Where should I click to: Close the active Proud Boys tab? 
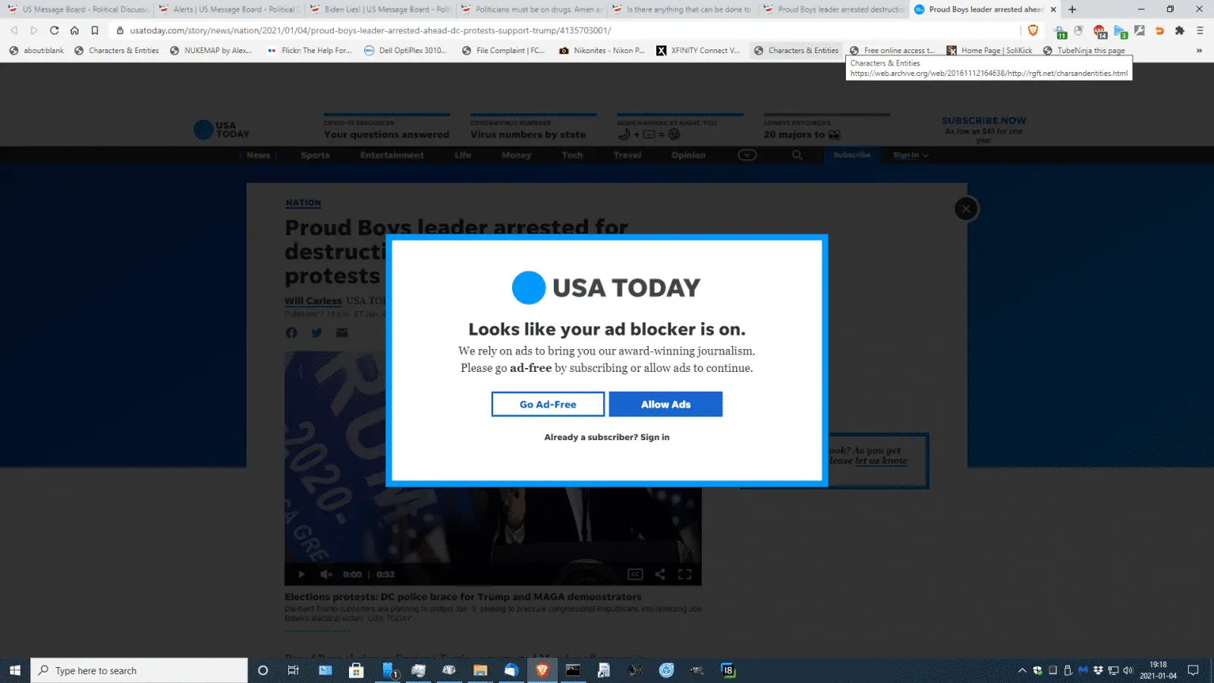coord(1053,9)
